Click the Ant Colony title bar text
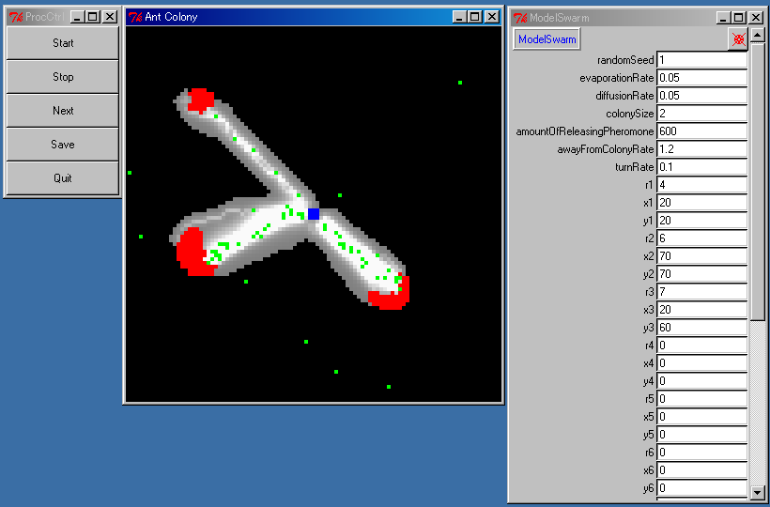 pyautogui.click(x=171, y=17)
